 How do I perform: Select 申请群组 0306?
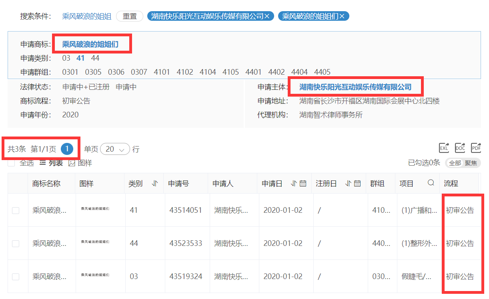[x=116, y=72]
